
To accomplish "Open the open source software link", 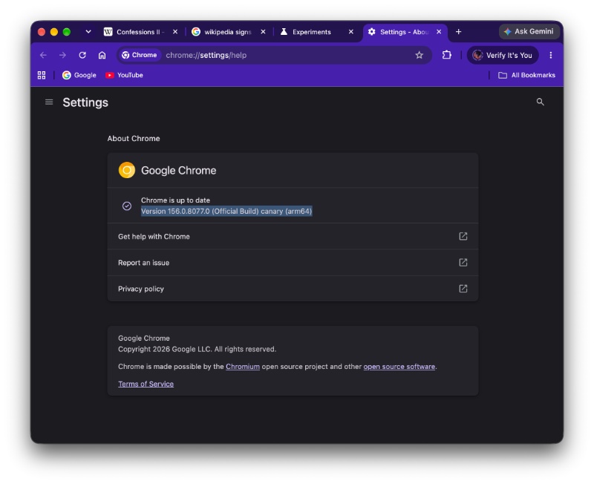I will coord(399,367).
